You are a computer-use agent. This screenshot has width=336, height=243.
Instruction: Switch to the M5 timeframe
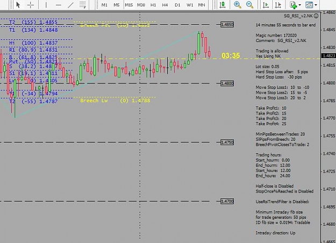click(117, 5)
